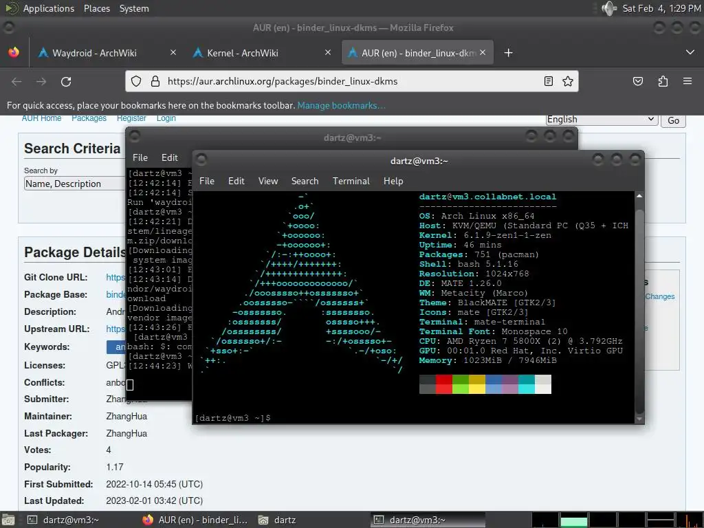The width and height of the screenshot is (704, 528).
Task: Open a new tab with the plus icon
Action: (508, 53)
